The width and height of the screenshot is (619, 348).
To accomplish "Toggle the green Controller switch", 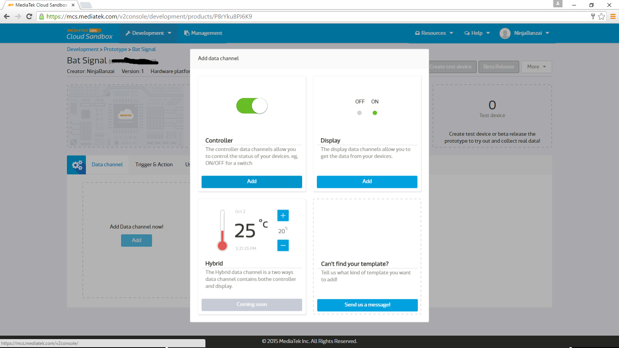I will pos(252,106).
